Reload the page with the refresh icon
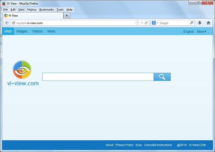The width and height of the screenshot is (215, 152). [146, 23]
